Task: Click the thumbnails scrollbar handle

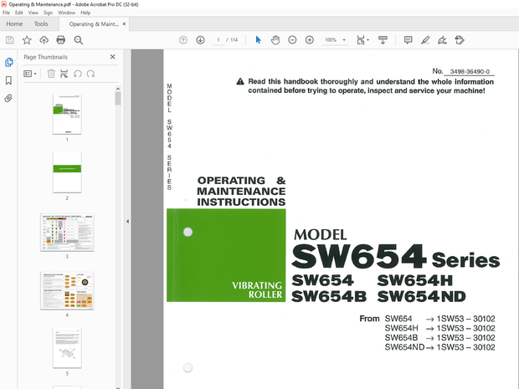Action: 118,99
